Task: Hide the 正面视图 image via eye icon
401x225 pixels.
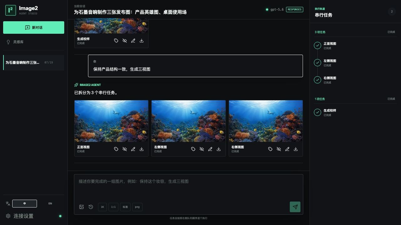Action: pos(125,149)
